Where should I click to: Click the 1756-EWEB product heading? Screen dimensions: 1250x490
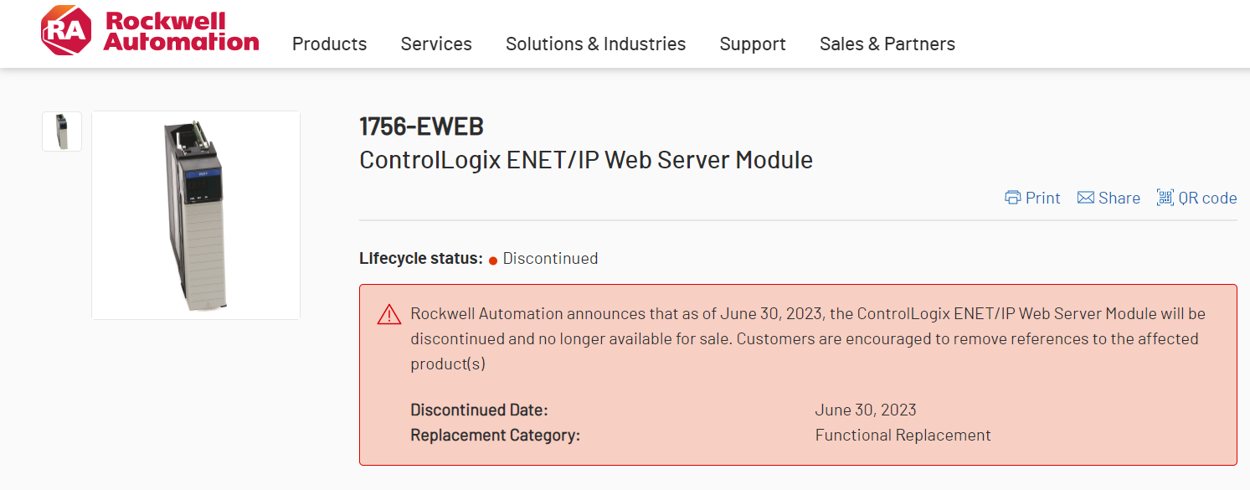[421, 126]
